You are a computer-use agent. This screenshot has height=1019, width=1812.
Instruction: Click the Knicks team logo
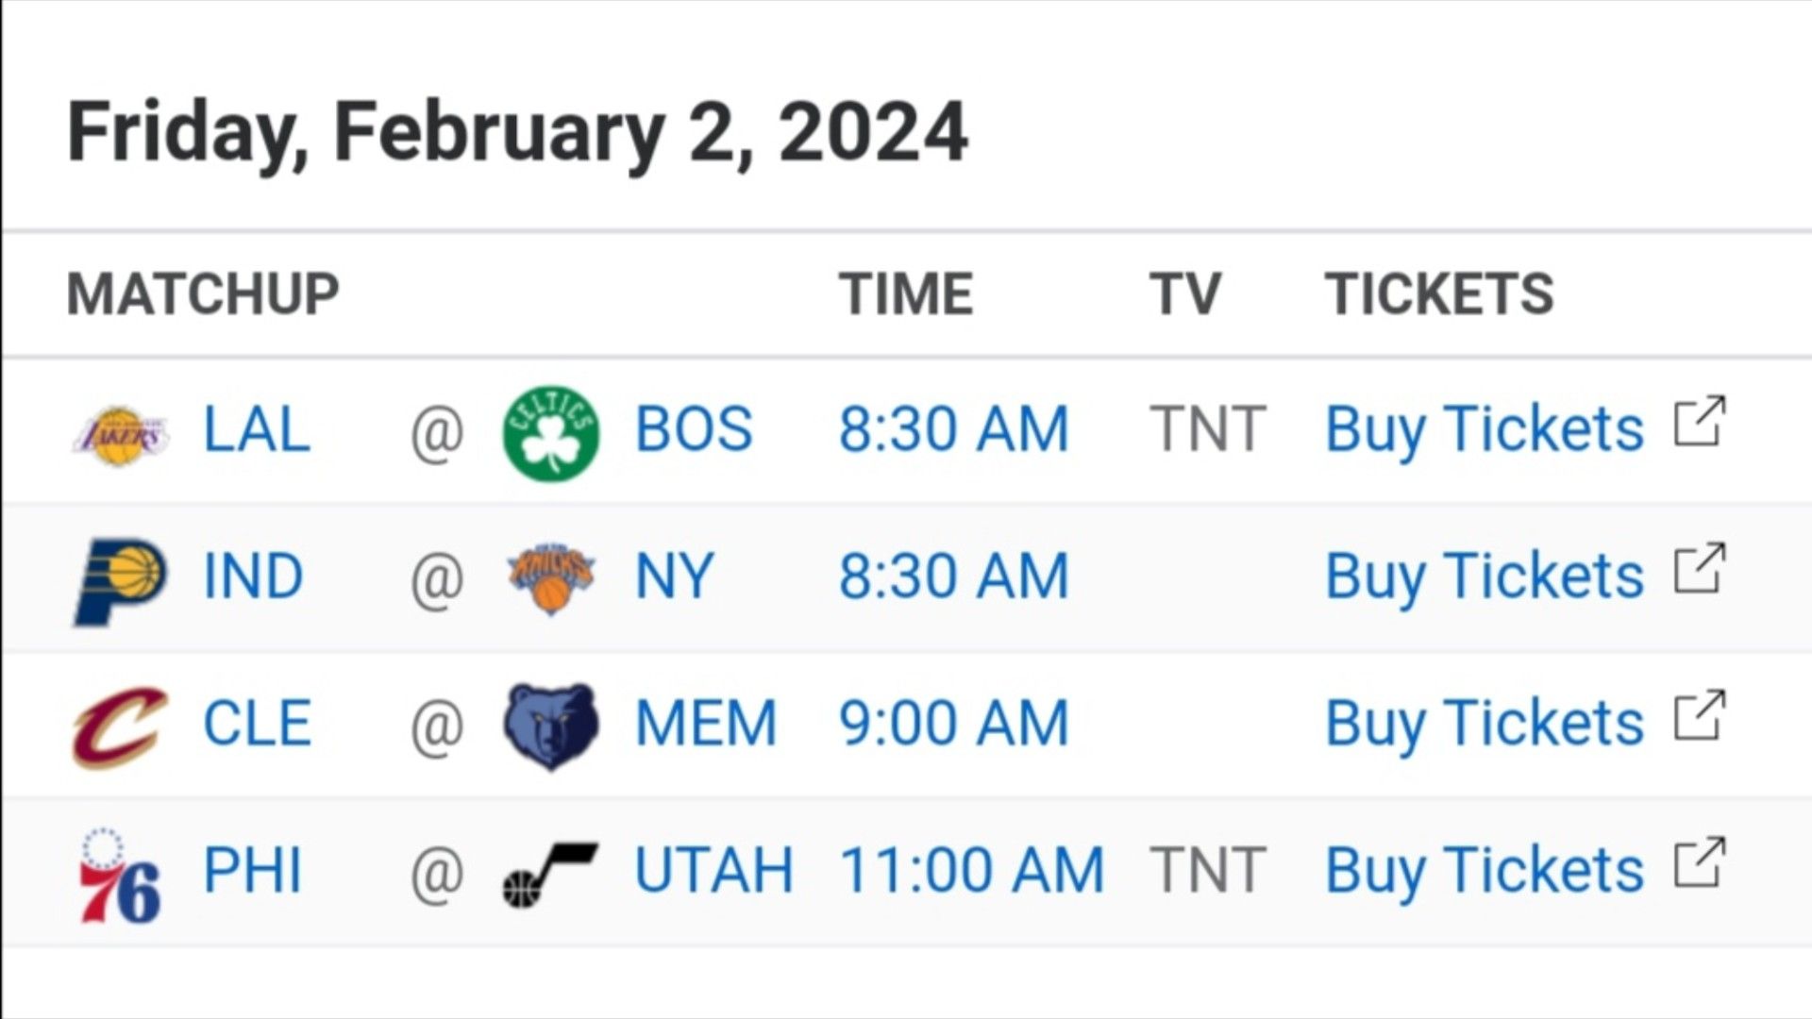point(551,578)
